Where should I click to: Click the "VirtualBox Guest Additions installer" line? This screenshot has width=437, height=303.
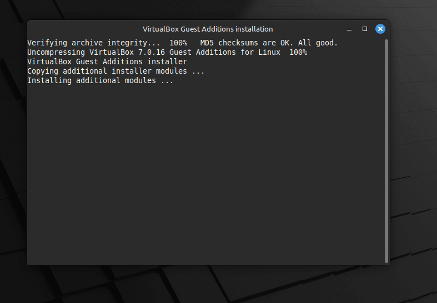(x=107, y=61)
